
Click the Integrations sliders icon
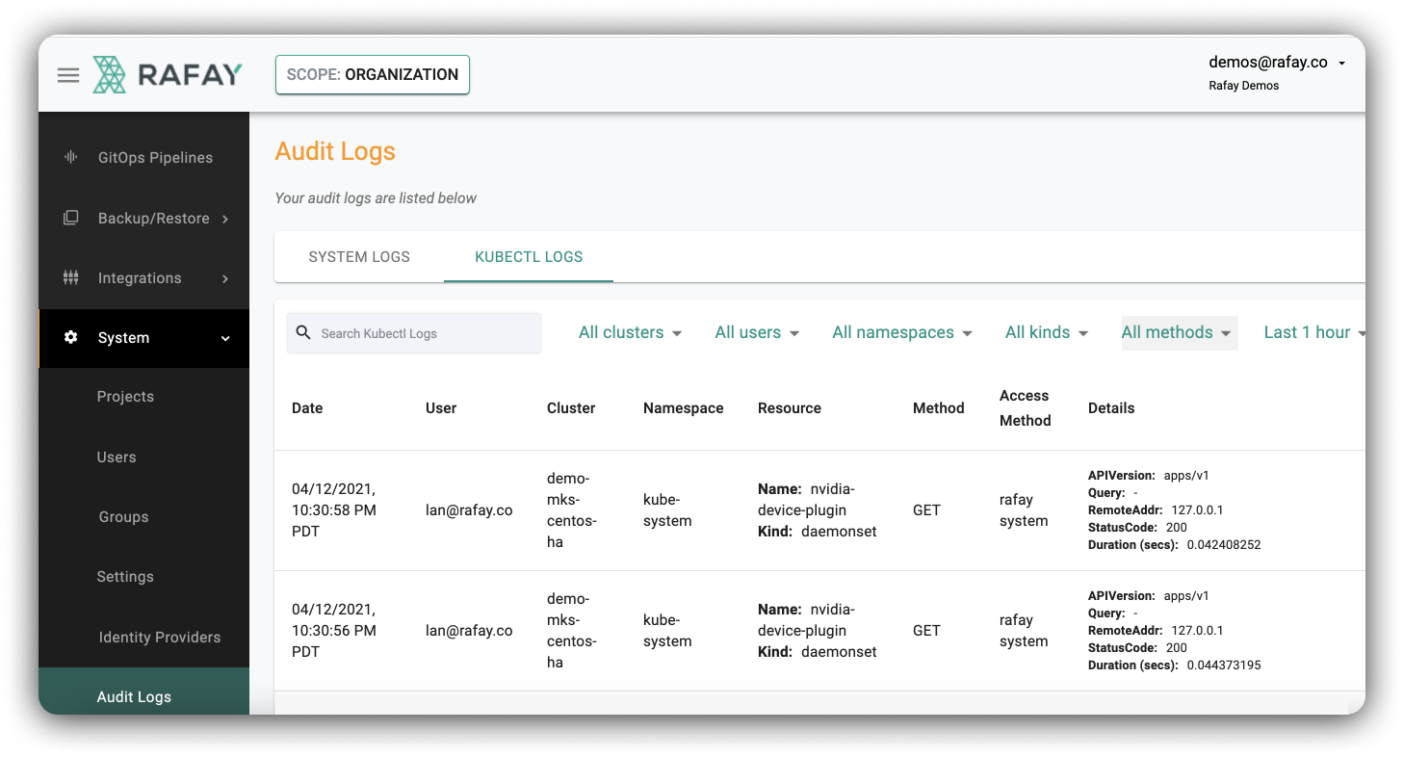[x=71, y=277]
